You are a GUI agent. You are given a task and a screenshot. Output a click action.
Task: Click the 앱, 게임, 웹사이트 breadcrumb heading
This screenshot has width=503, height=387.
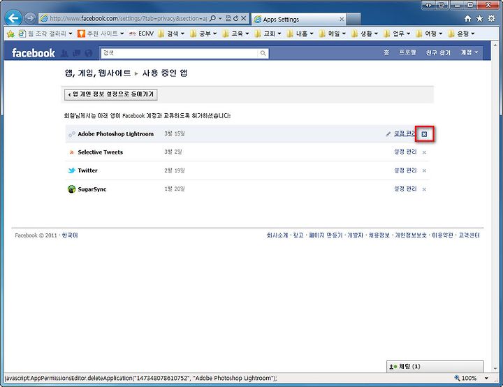tap(98, 73)
